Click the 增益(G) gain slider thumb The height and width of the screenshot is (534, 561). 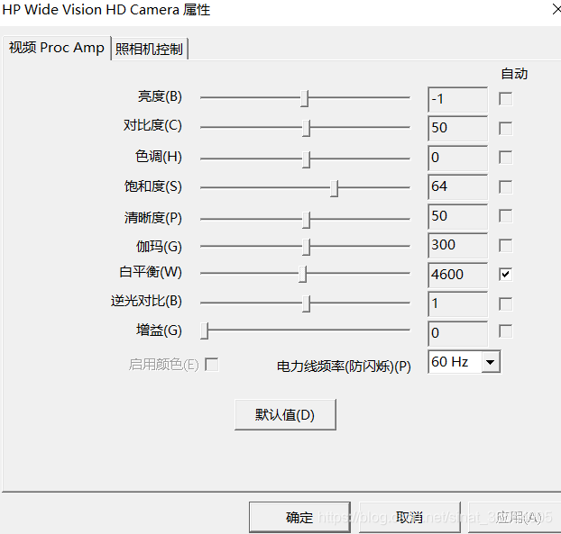205,330
